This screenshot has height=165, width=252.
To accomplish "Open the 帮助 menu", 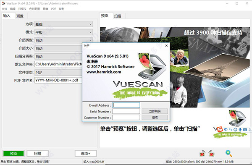I will tap(62, 9).
